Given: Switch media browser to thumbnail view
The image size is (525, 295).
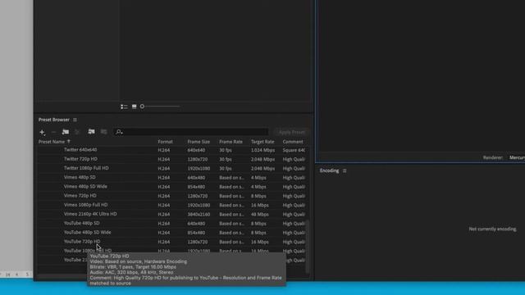Looking at the screenshot, I should (x=134, y=107).
